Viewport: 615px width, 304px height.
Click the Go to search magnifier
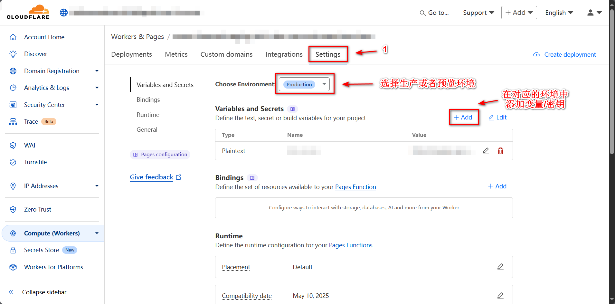pyautogui.click(x=422, y=13)
